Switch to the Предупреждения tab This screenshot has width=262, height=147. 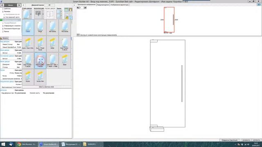click(103, 5)
